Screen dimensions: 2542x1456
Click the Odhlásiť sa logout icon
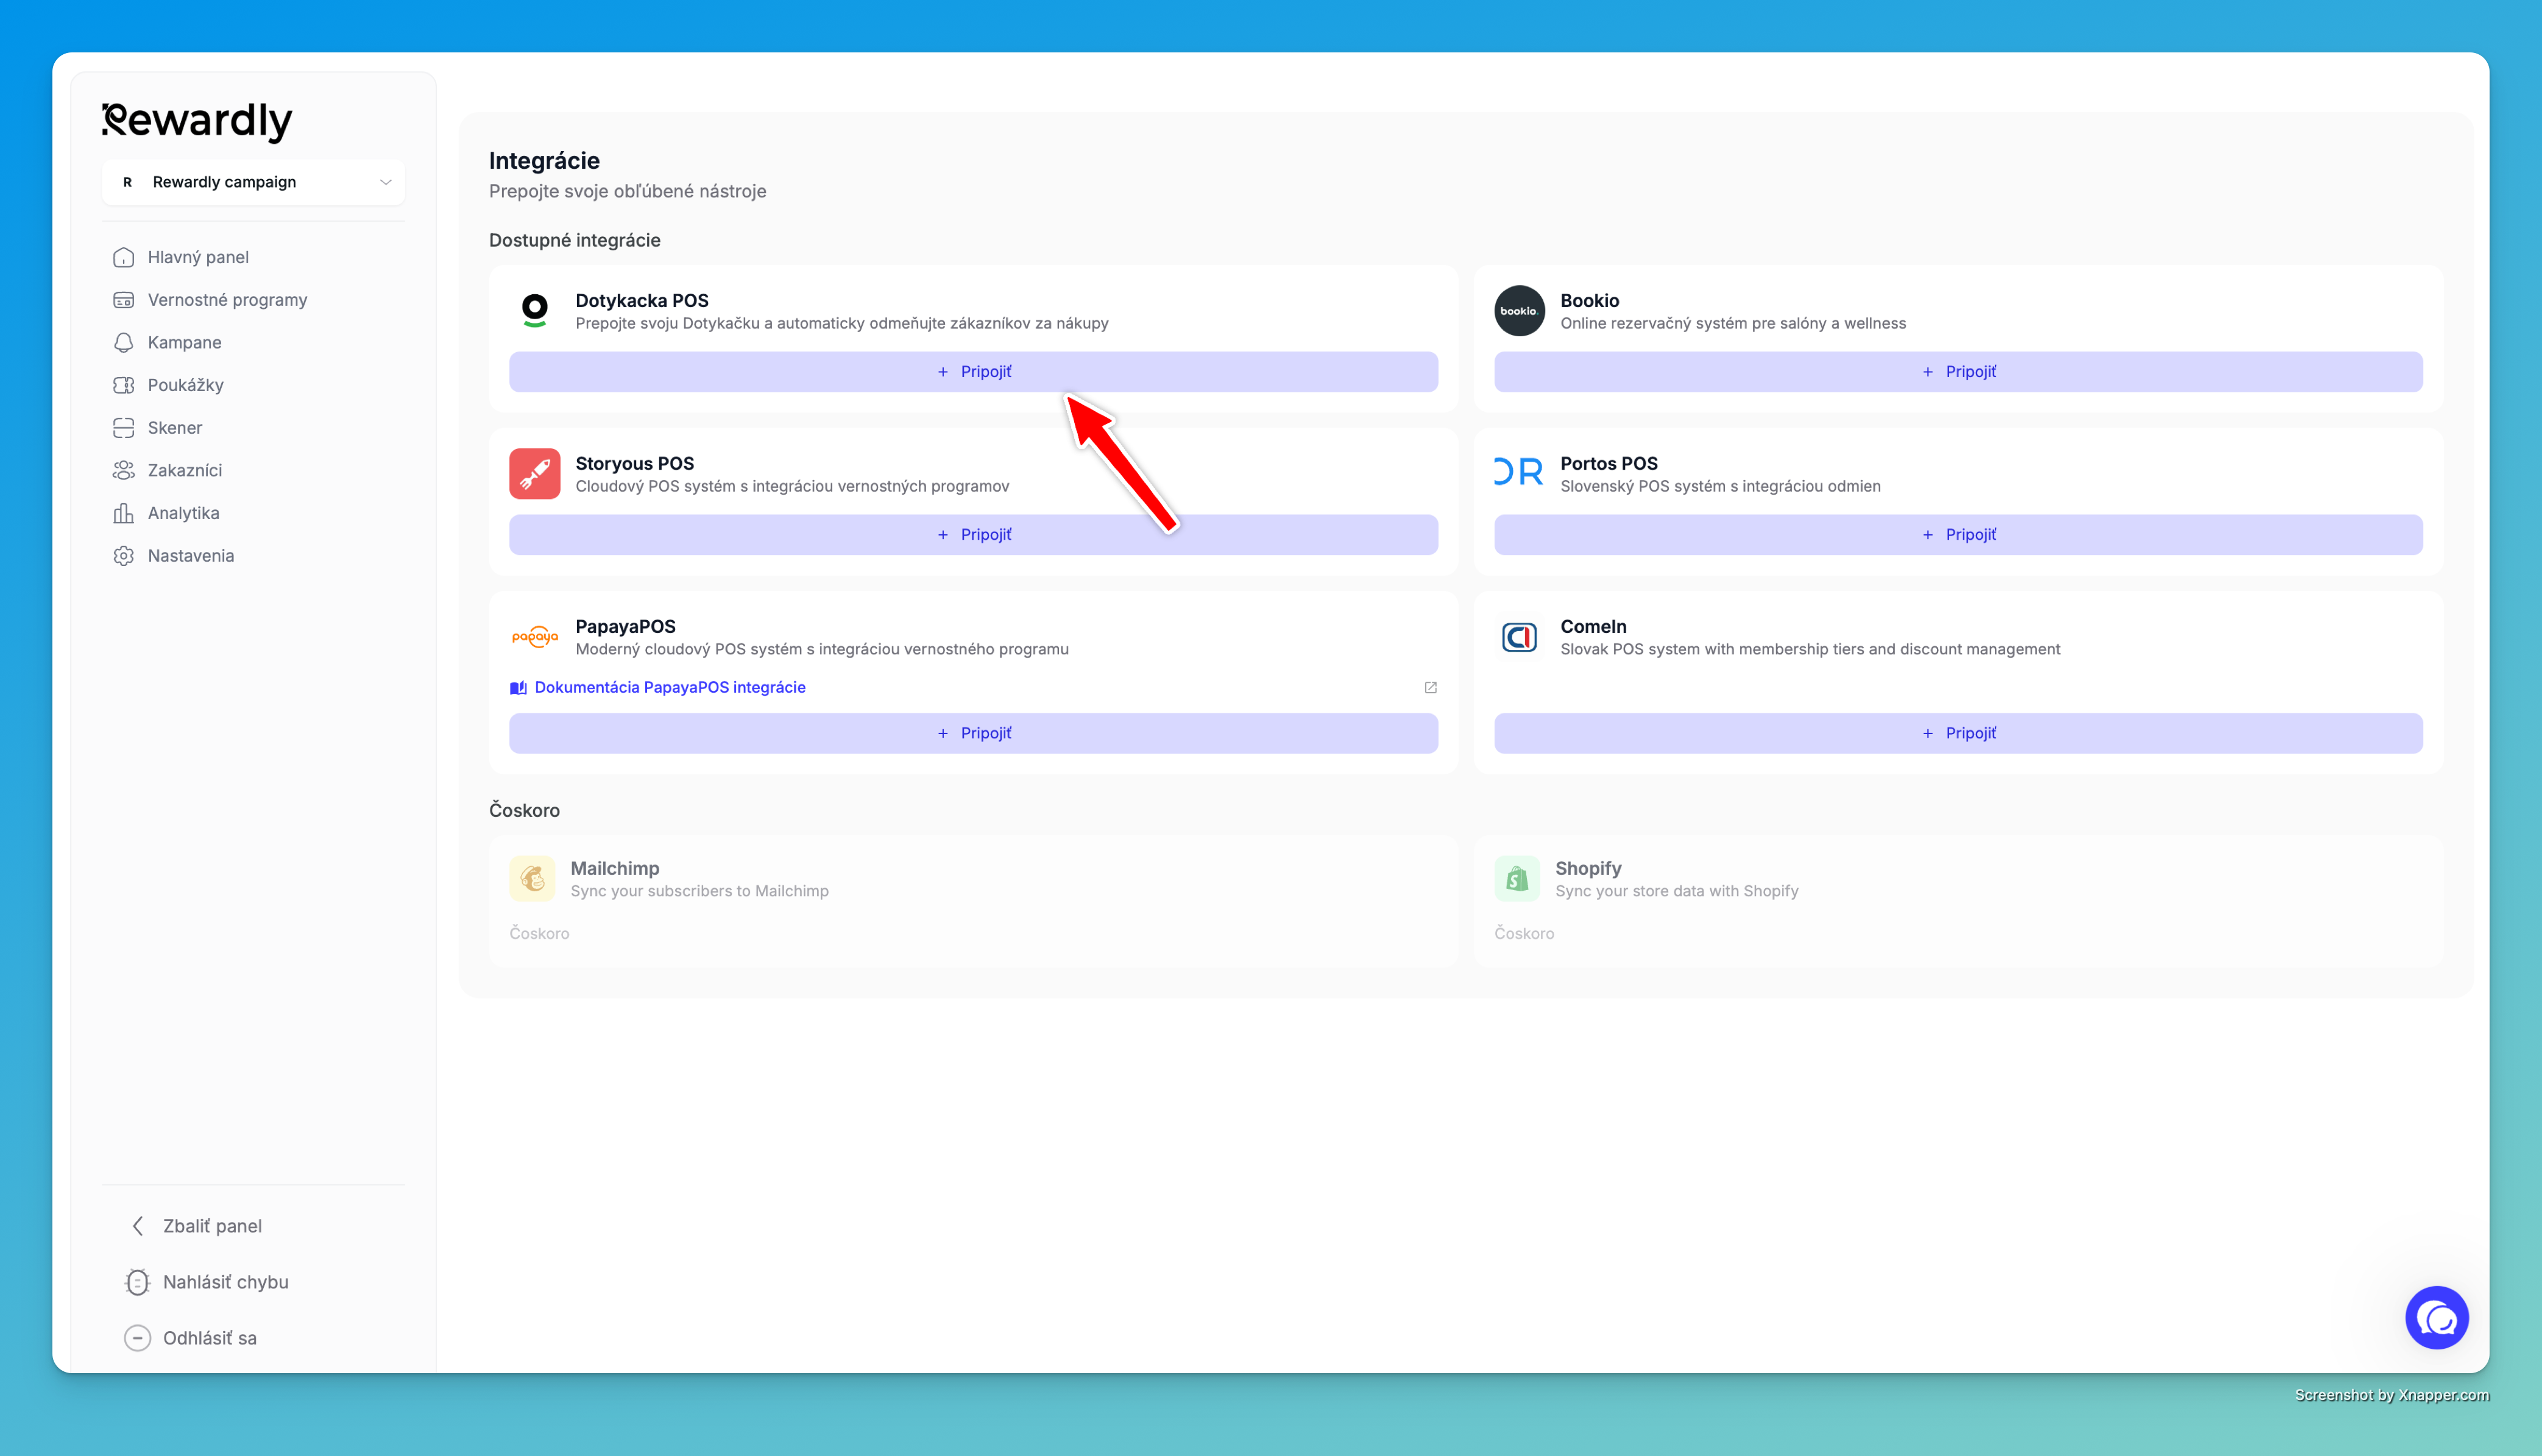pos(137,1338)
